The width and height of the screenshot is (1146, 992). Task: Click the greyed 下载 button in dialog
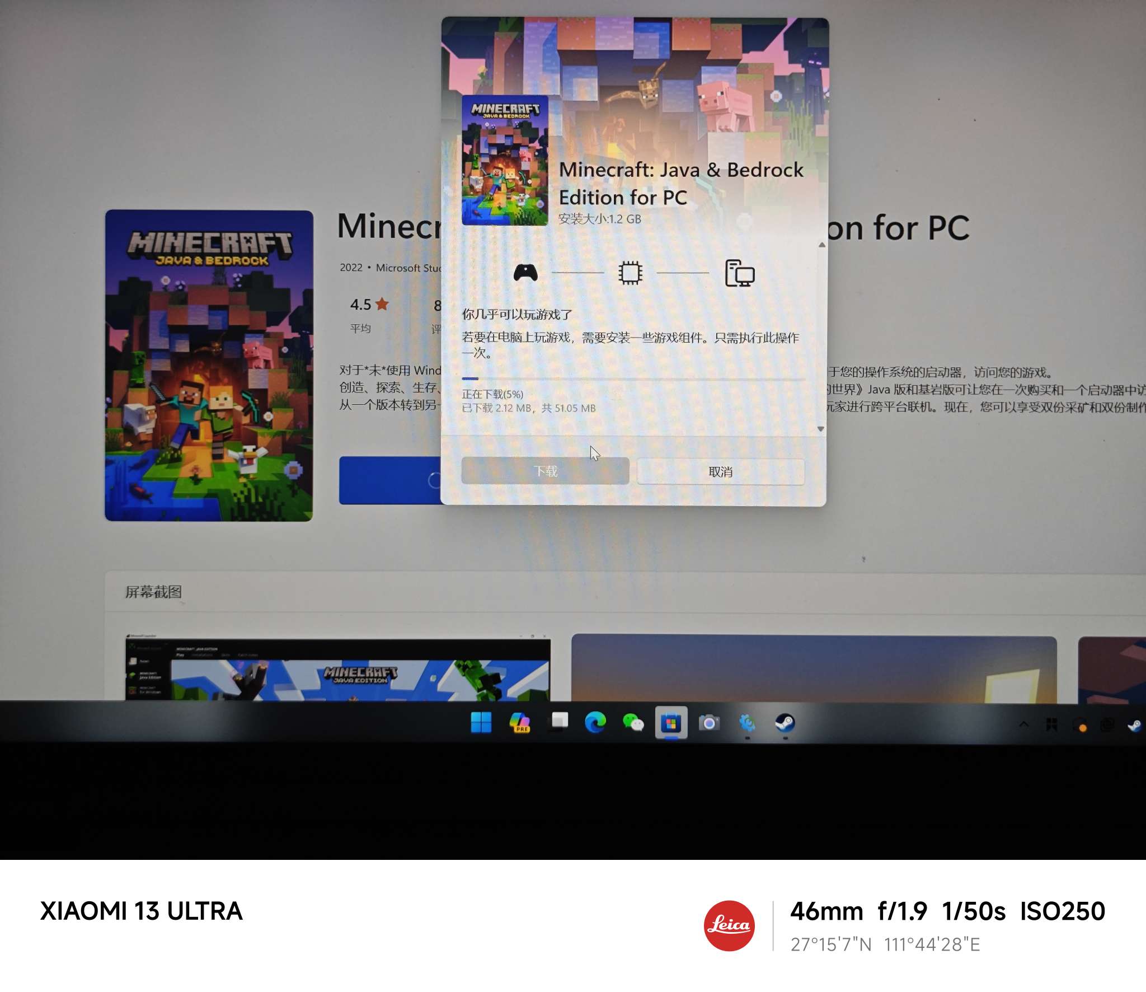coord(545,471)
